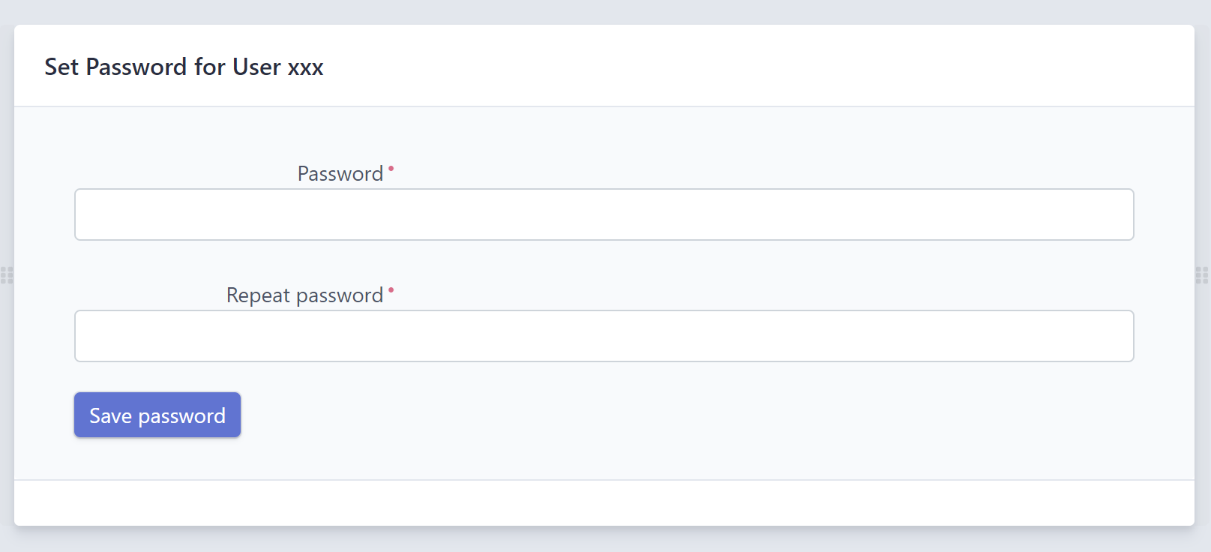
Task: Click inside the Repeat password input field
Action: 604,336
